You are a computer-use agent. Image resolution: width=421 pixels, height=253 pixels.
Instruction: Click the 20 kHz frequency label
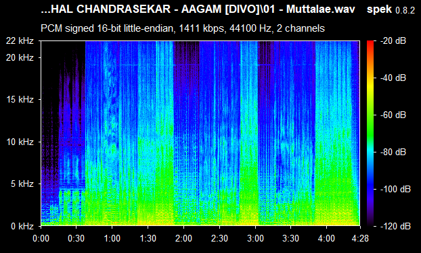click(20, 57)
